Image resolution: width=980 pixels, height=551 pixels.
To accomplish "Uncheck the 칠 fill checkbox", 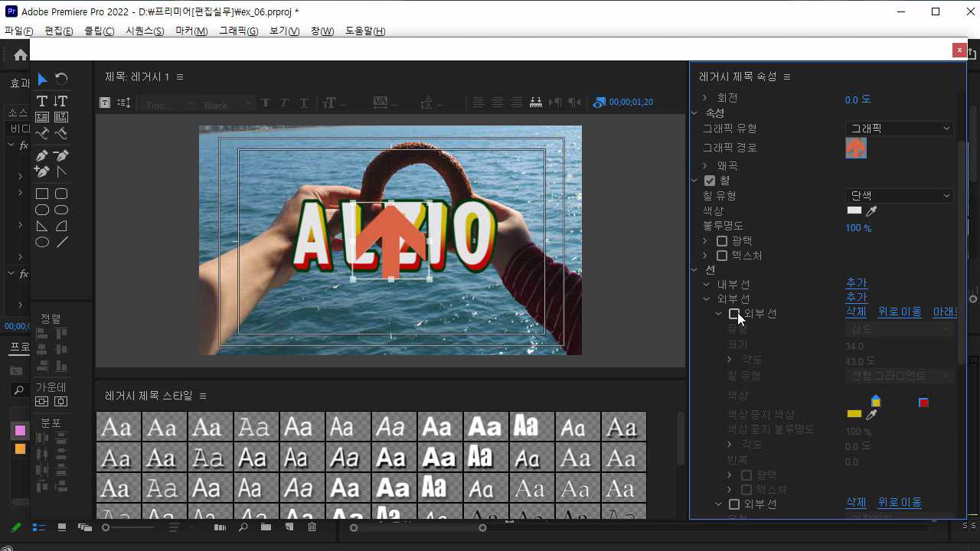I will pos(710,181).
